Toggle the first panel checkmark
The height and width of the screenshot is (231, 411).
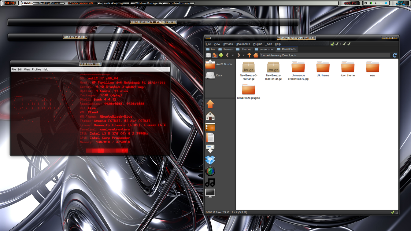pos(332,44)
